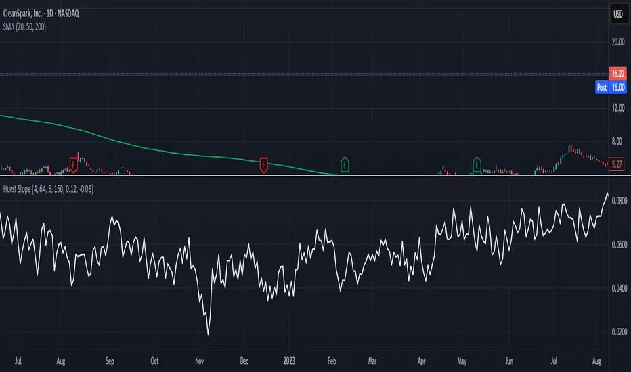Click the Nov label on time axis
The height and width of the screenshot is (372, 631).
(200, 361)
